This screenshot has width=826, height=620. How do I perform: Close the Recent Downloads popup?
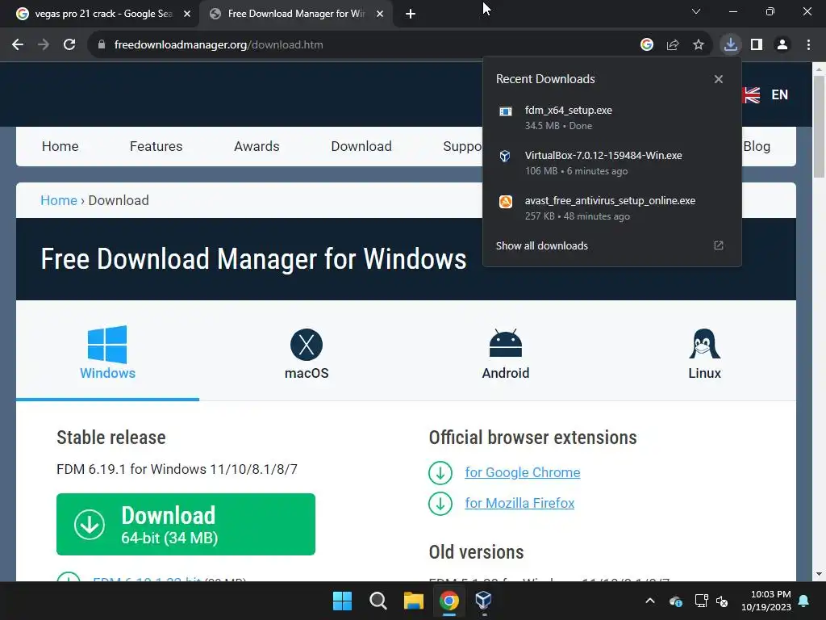[x=719, y=79]
